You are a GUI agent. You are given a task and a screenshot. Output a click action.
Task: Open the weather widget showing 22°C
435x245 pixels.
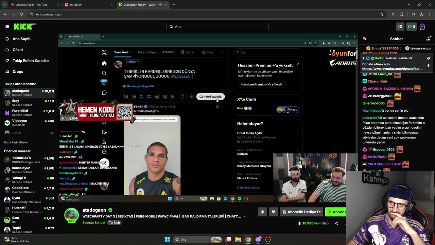click(16, 240)
